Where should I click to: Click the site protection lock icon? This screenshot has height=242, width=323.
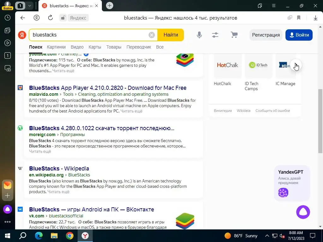point(63,18)
